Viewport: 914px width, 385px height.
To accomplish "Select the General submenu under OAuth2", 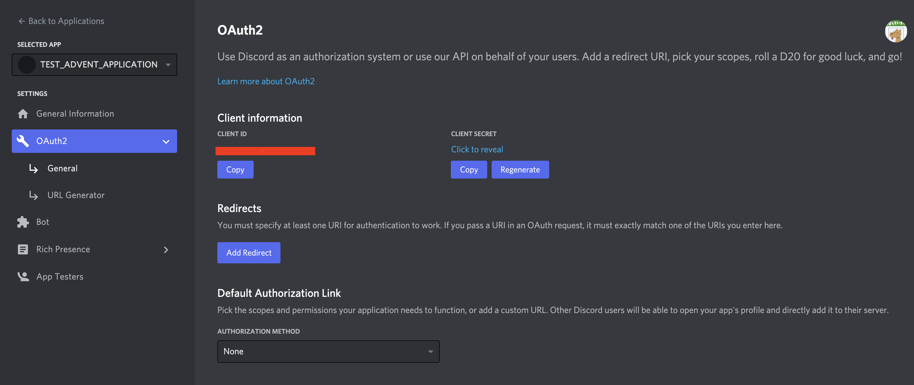I will click(63, 169).
